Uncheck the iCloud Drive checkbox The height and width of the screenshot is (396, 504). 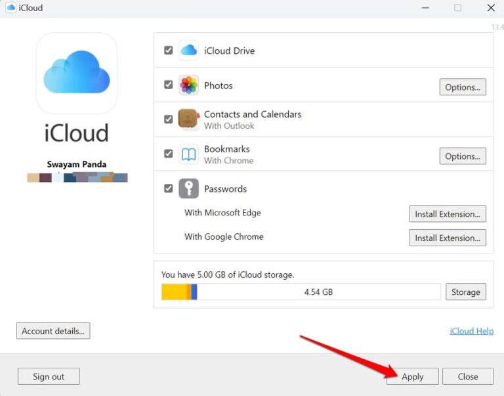pyautogui.click(x=169, y=51)
